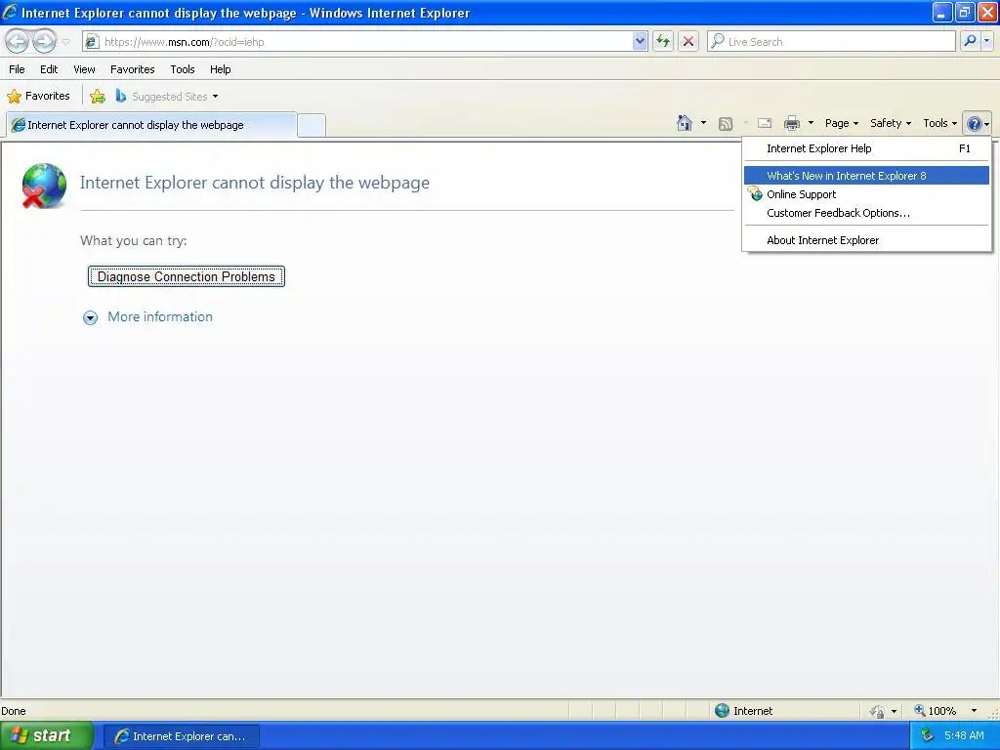
Task: Open the Help menu in menu bar
Action: pyautogui.click(x=221, y=69)
